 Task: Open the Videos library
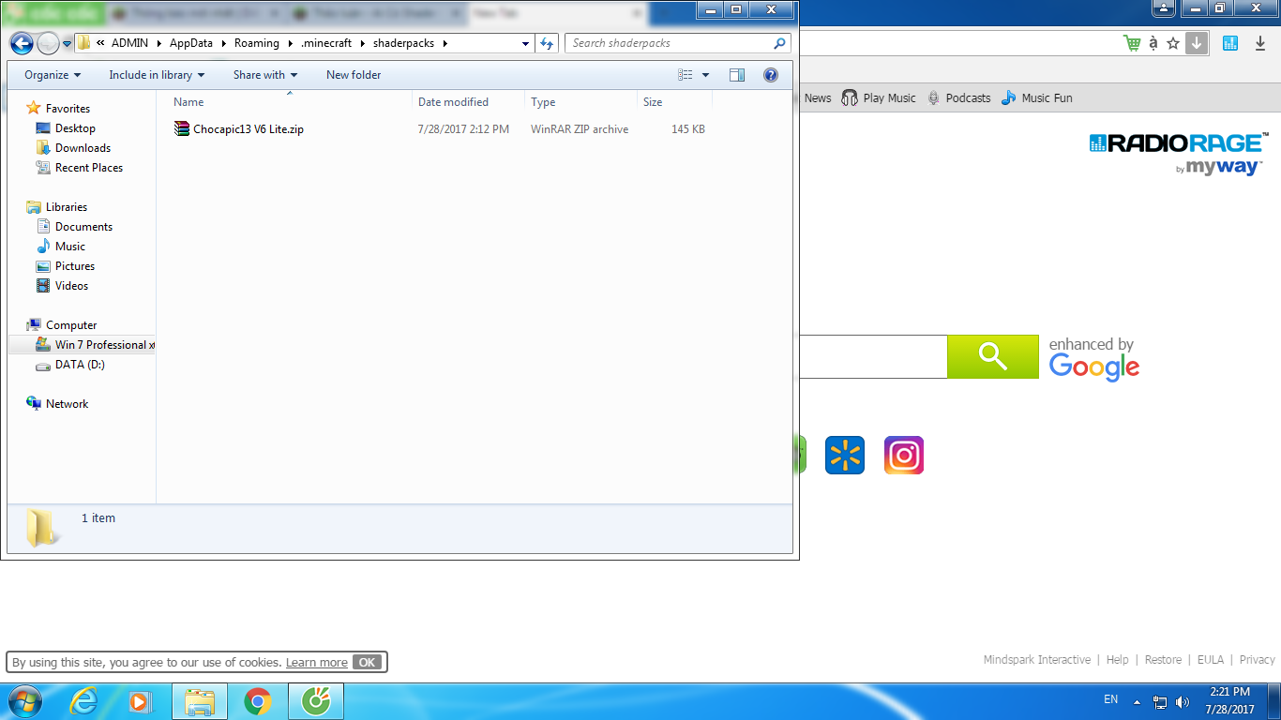click(x=71, y=286)
